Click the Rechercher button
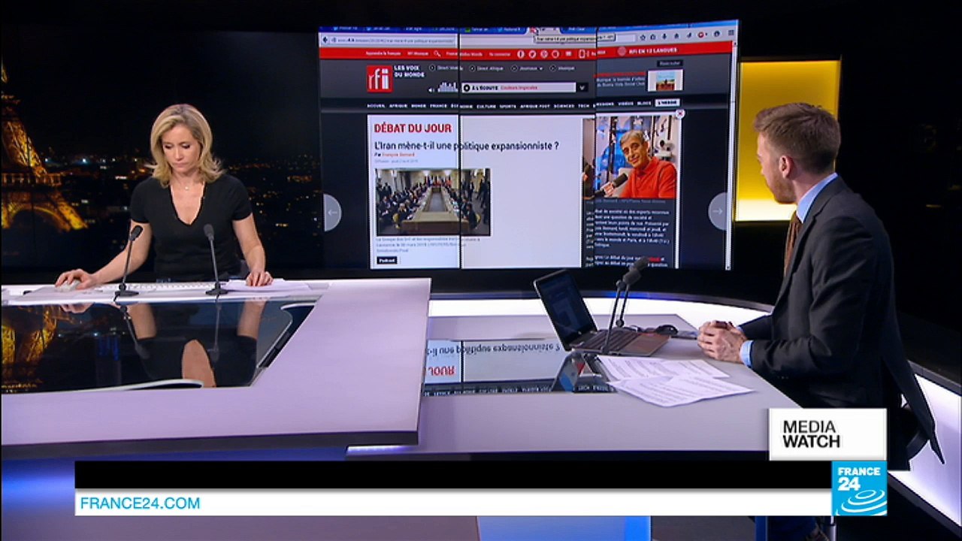 [x=670, y=64]
